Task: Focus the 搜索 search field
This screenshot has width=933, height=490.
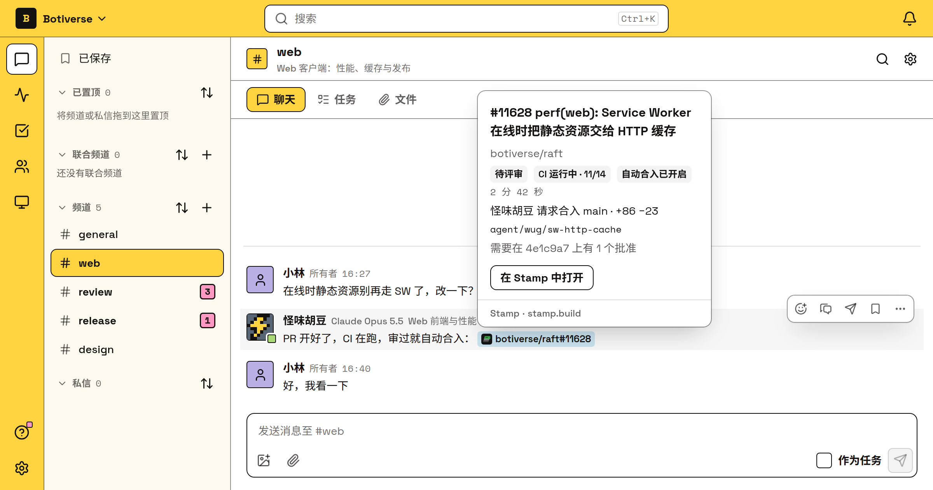Action: pos(466,19)
